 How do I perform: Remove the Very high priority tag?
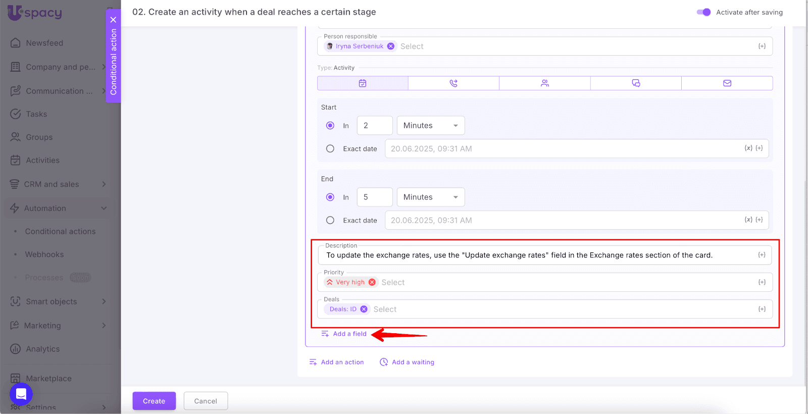coord(372,282)
